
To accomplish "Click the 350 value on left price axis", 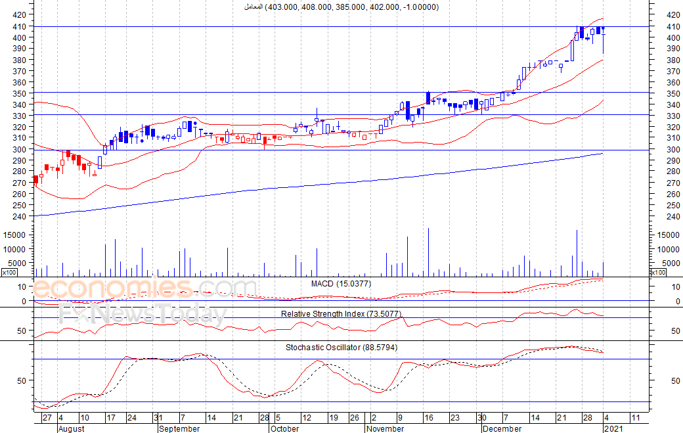I will click(x=20, y=94).
